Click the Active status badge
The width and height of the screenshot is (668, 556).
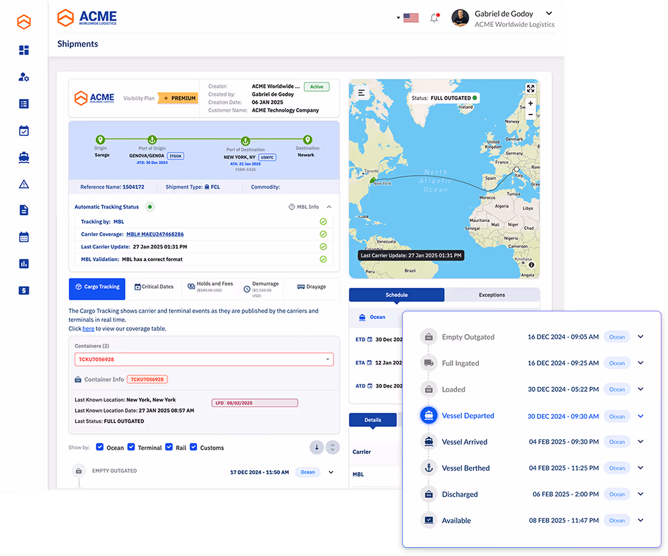click(316, 87)
